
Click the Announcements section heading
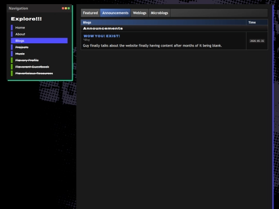(103, 28)
